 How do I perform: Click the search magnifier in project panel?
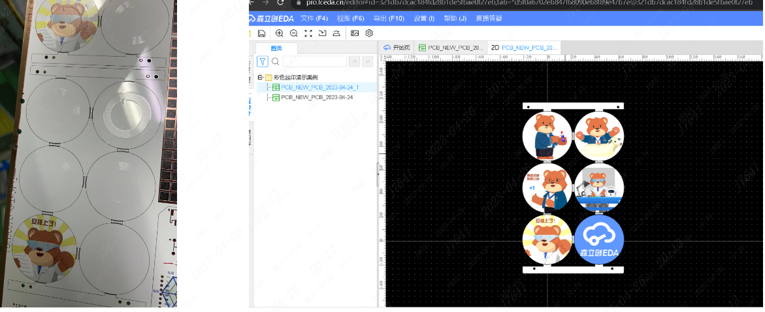tap(276, 61)
